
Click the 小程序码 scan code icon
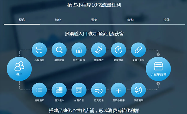(39, 50)
